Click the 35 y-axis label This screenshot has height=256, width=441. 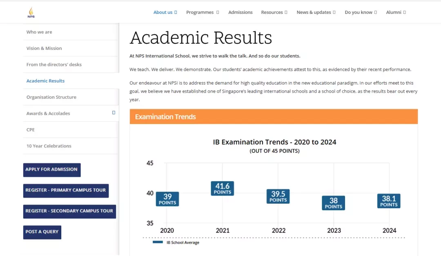pyautogui.click(x=150, y=223)
